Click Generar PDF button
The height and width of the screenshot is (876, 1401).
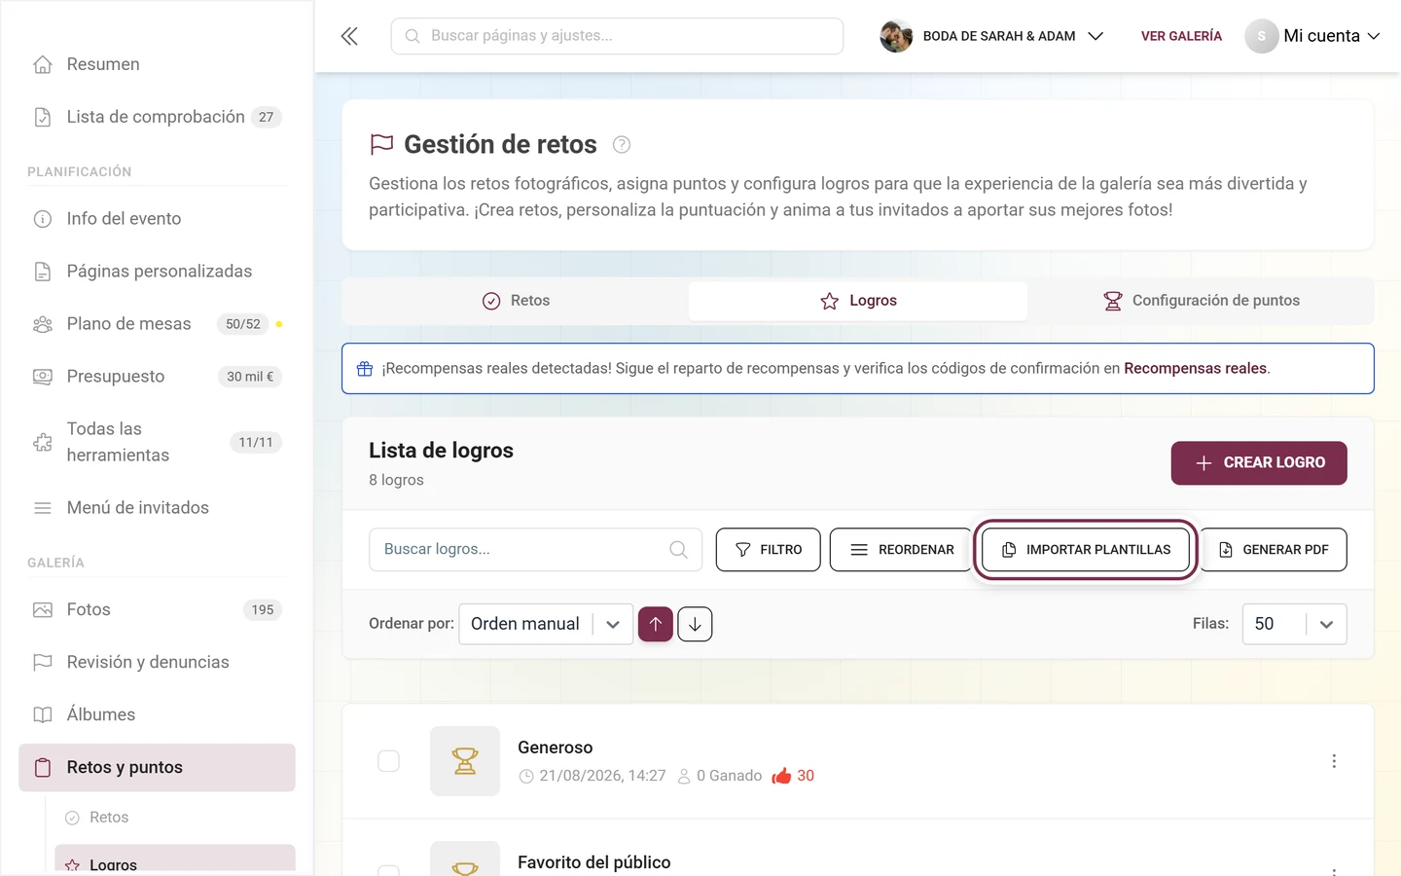point(1274,550)
